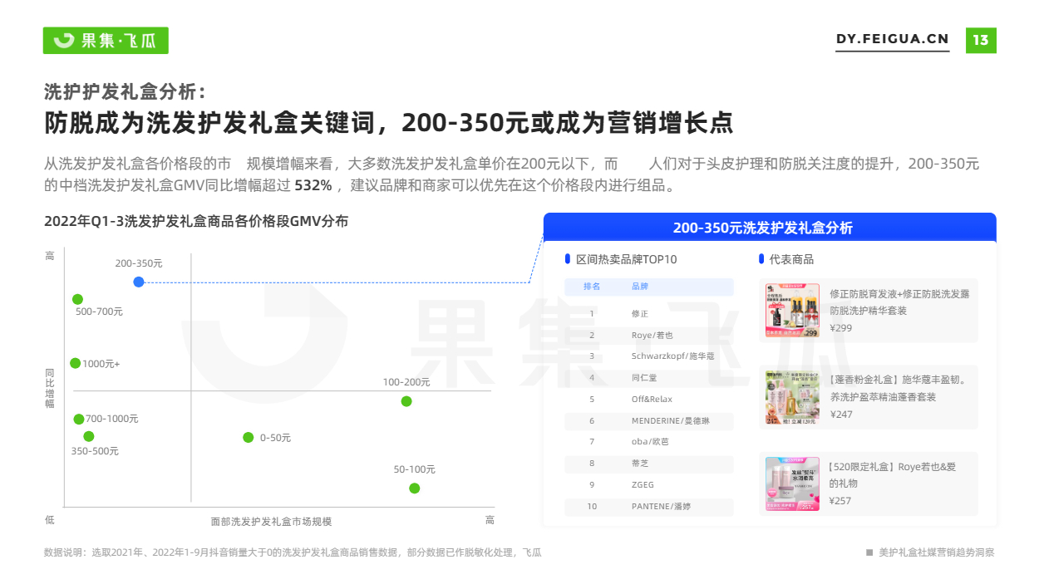This screenshot has width=1039, height=584.
Task: Select the Roye/若也 brand row
Action: 649,335
